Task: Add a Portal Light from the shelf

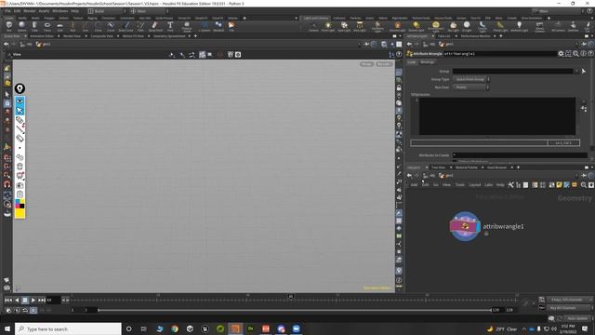Action: (x=500, y=26)
